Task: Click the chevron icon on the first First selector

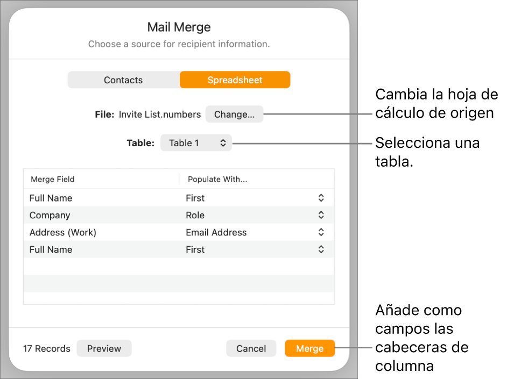Action: [x=321, y=198]
